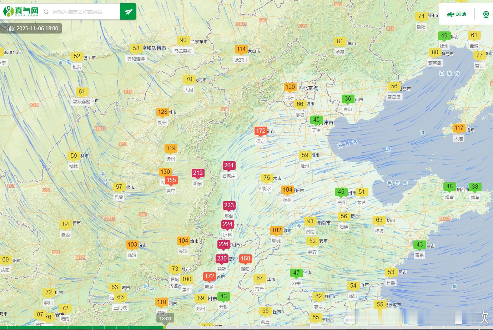The width and height of the screenshot is (493, 330).
Task: Click the Datong marker showing 70
Action: point(189,79)
